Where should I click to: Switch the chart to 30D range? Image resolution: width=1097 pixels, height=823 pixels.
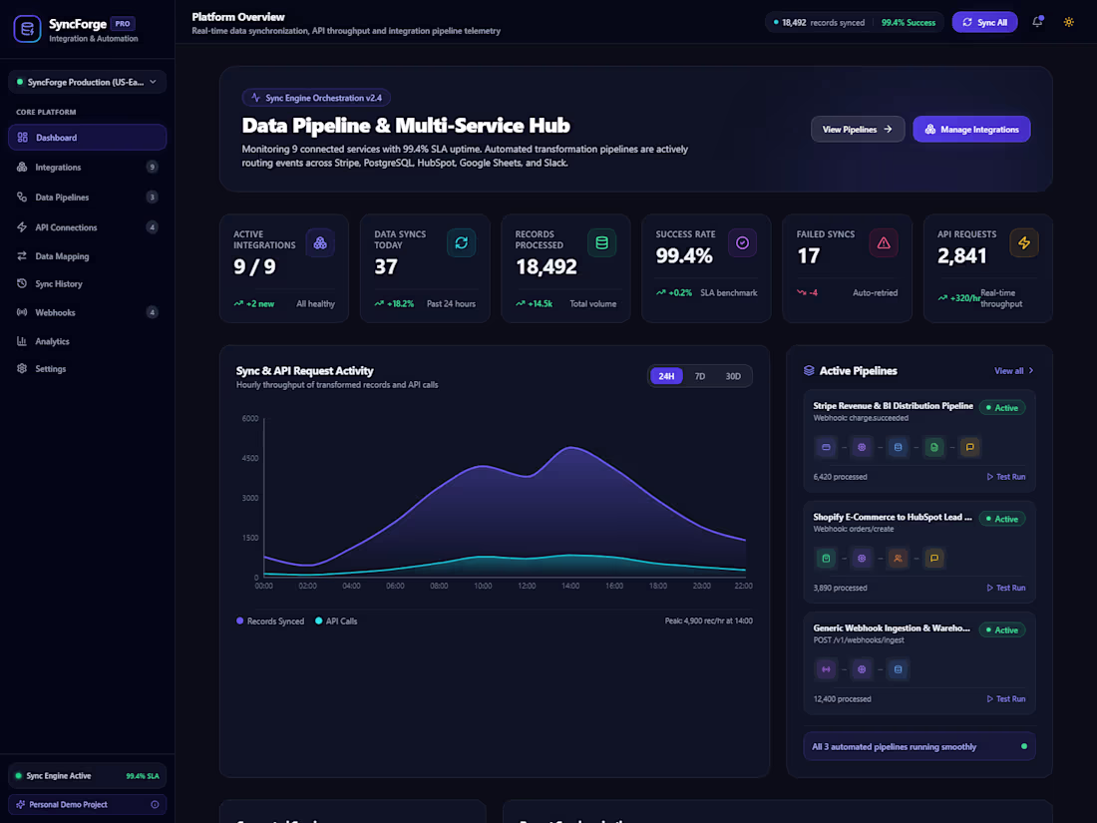[x=733, y=376]
